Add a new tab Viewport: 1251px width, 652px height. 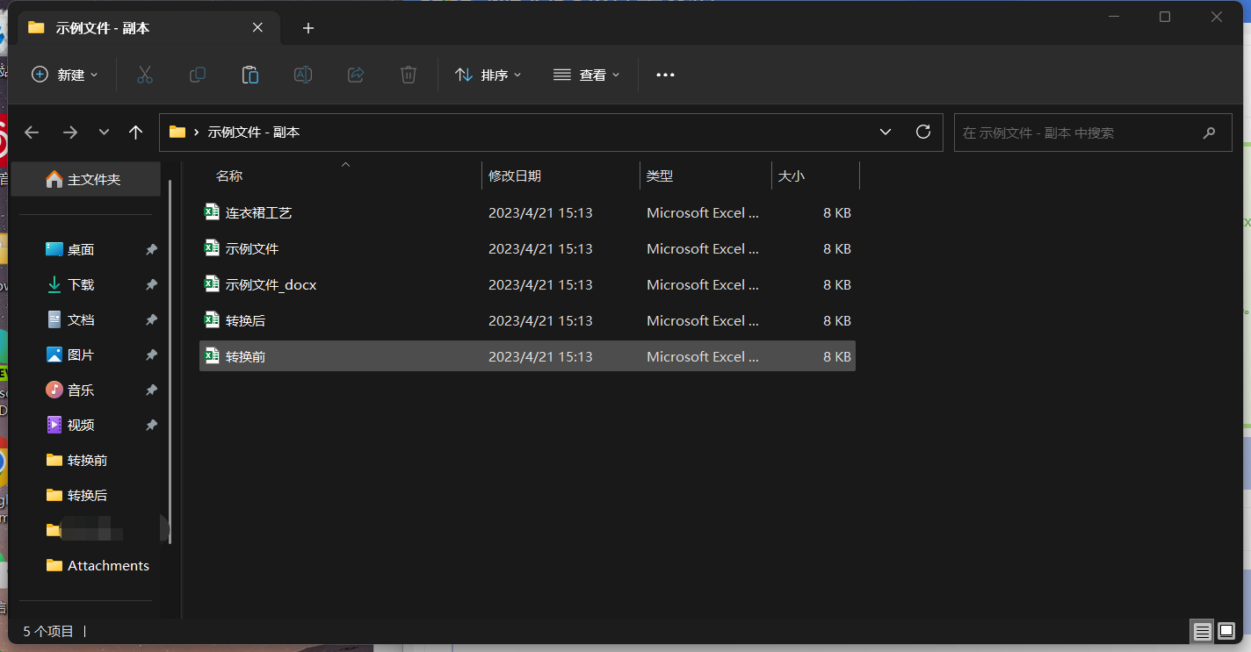click(x=307, y=28)
